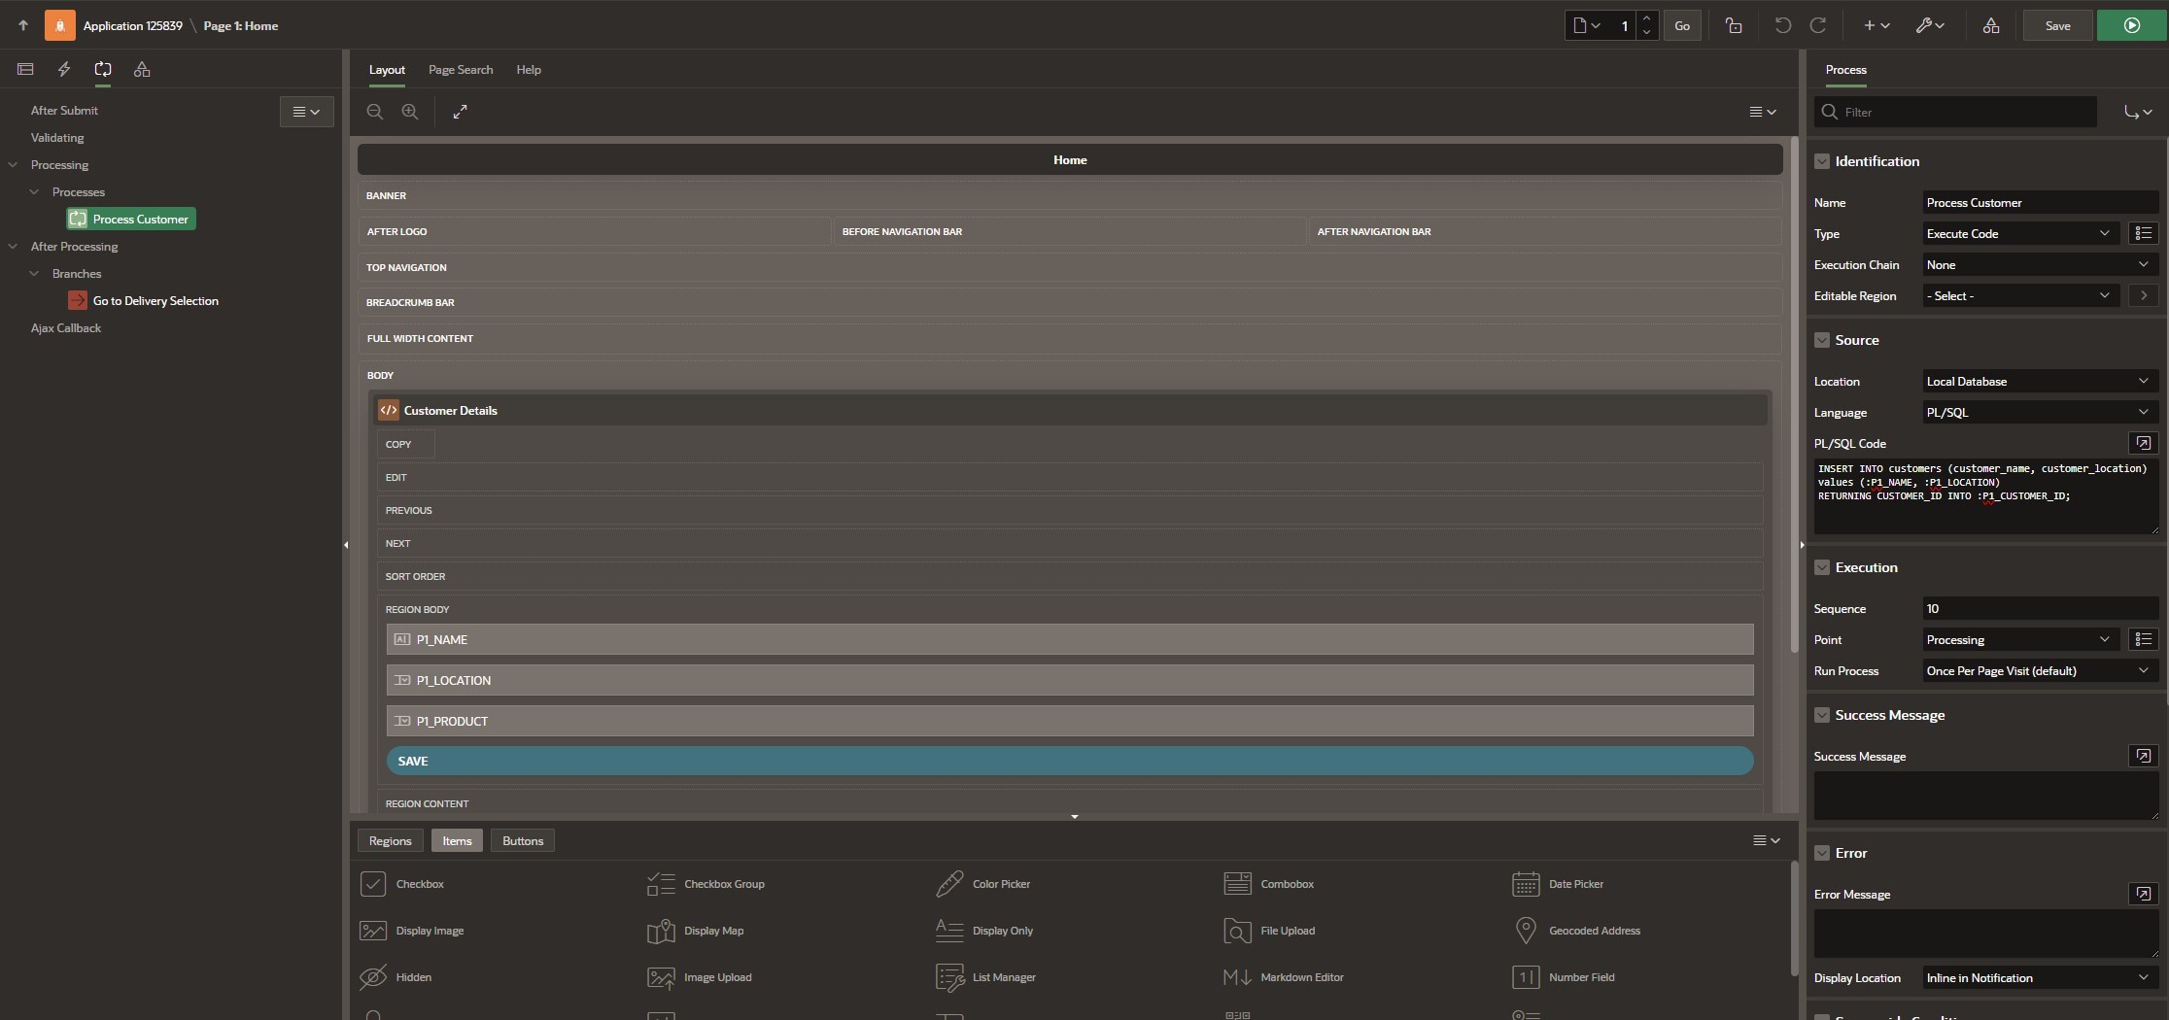This screenshot has width=2169, height=1020.
Task: Select the Date Picker item in gallery
Action: click(1558, 884)
